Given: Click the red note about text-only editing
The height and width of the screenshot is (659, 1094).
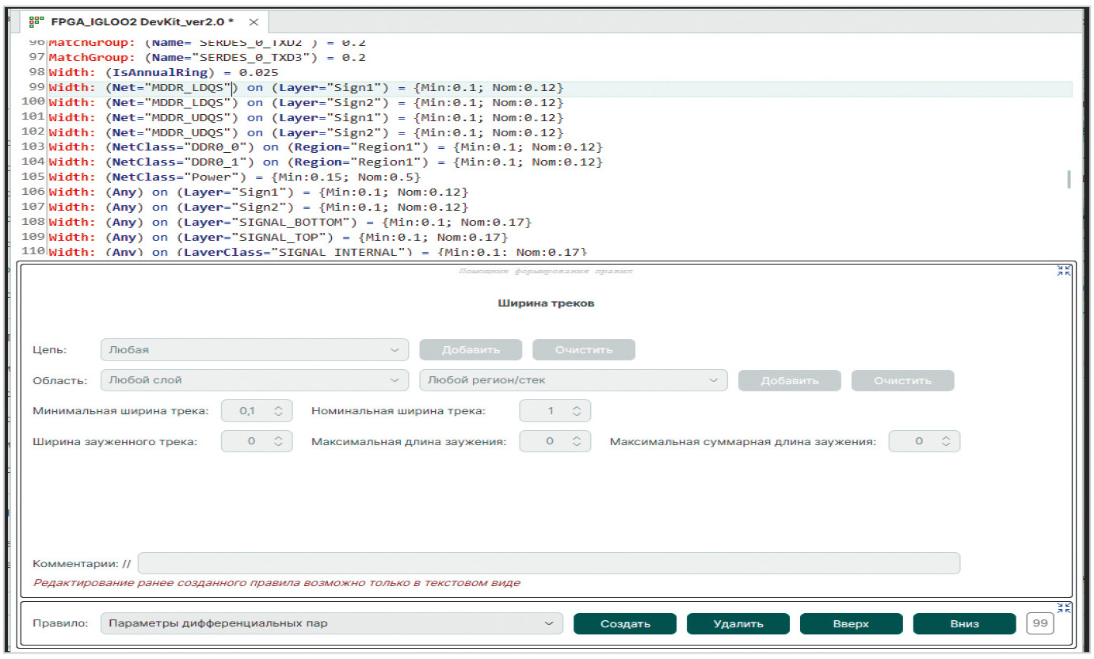Looking at the screenshot, I should [x=276, y=583].
